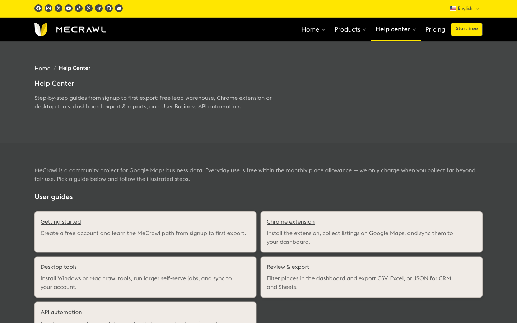
Task: Click the User guides heading
Action: click(53, 197)
